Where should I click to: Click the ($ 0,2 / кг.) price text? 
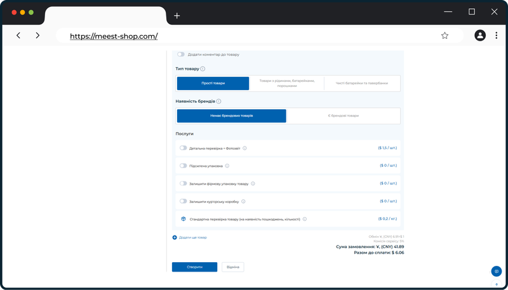tap(387, 219)
